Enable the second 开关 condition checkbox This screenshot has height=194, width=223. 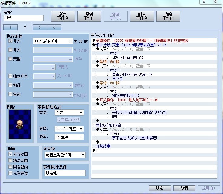[10, 50]
